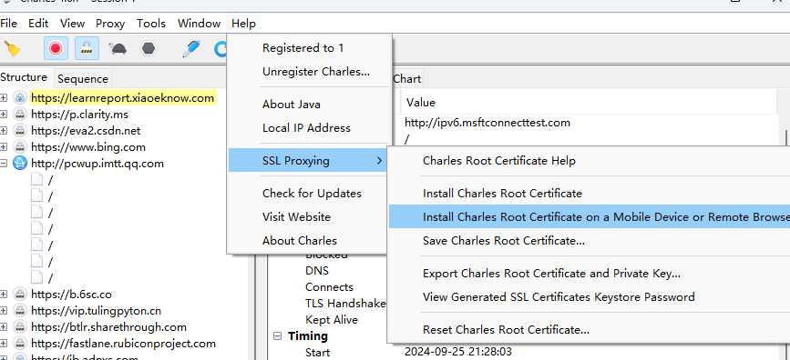790x360 pixels.
Task: Click the icon beside www.bing.com
Action: tap(20, 146)
